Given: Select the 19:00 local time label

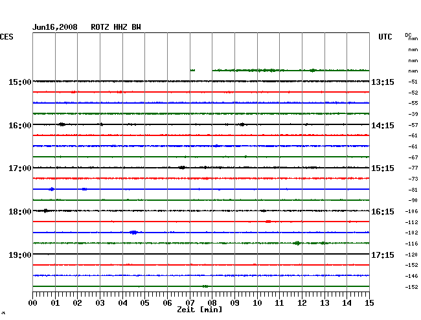Looking at the screenshot, I should click(x=20, y=255).
